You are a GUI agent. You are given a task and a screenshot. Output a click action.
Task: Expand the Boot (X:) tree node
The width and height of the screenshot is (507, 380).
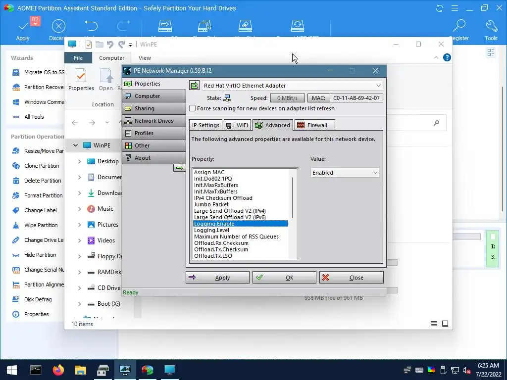tap(80, 304)
